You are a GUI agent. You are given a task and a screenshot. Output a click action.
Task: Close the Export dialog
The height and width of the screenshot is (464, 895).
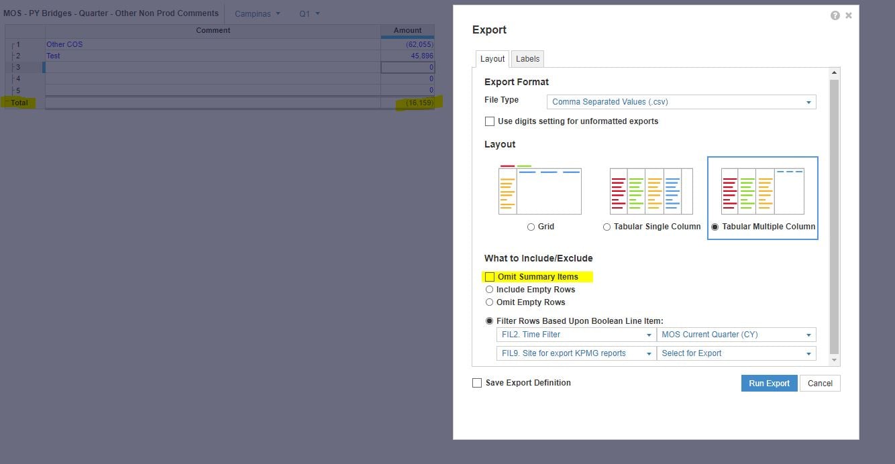click(847, 15)
